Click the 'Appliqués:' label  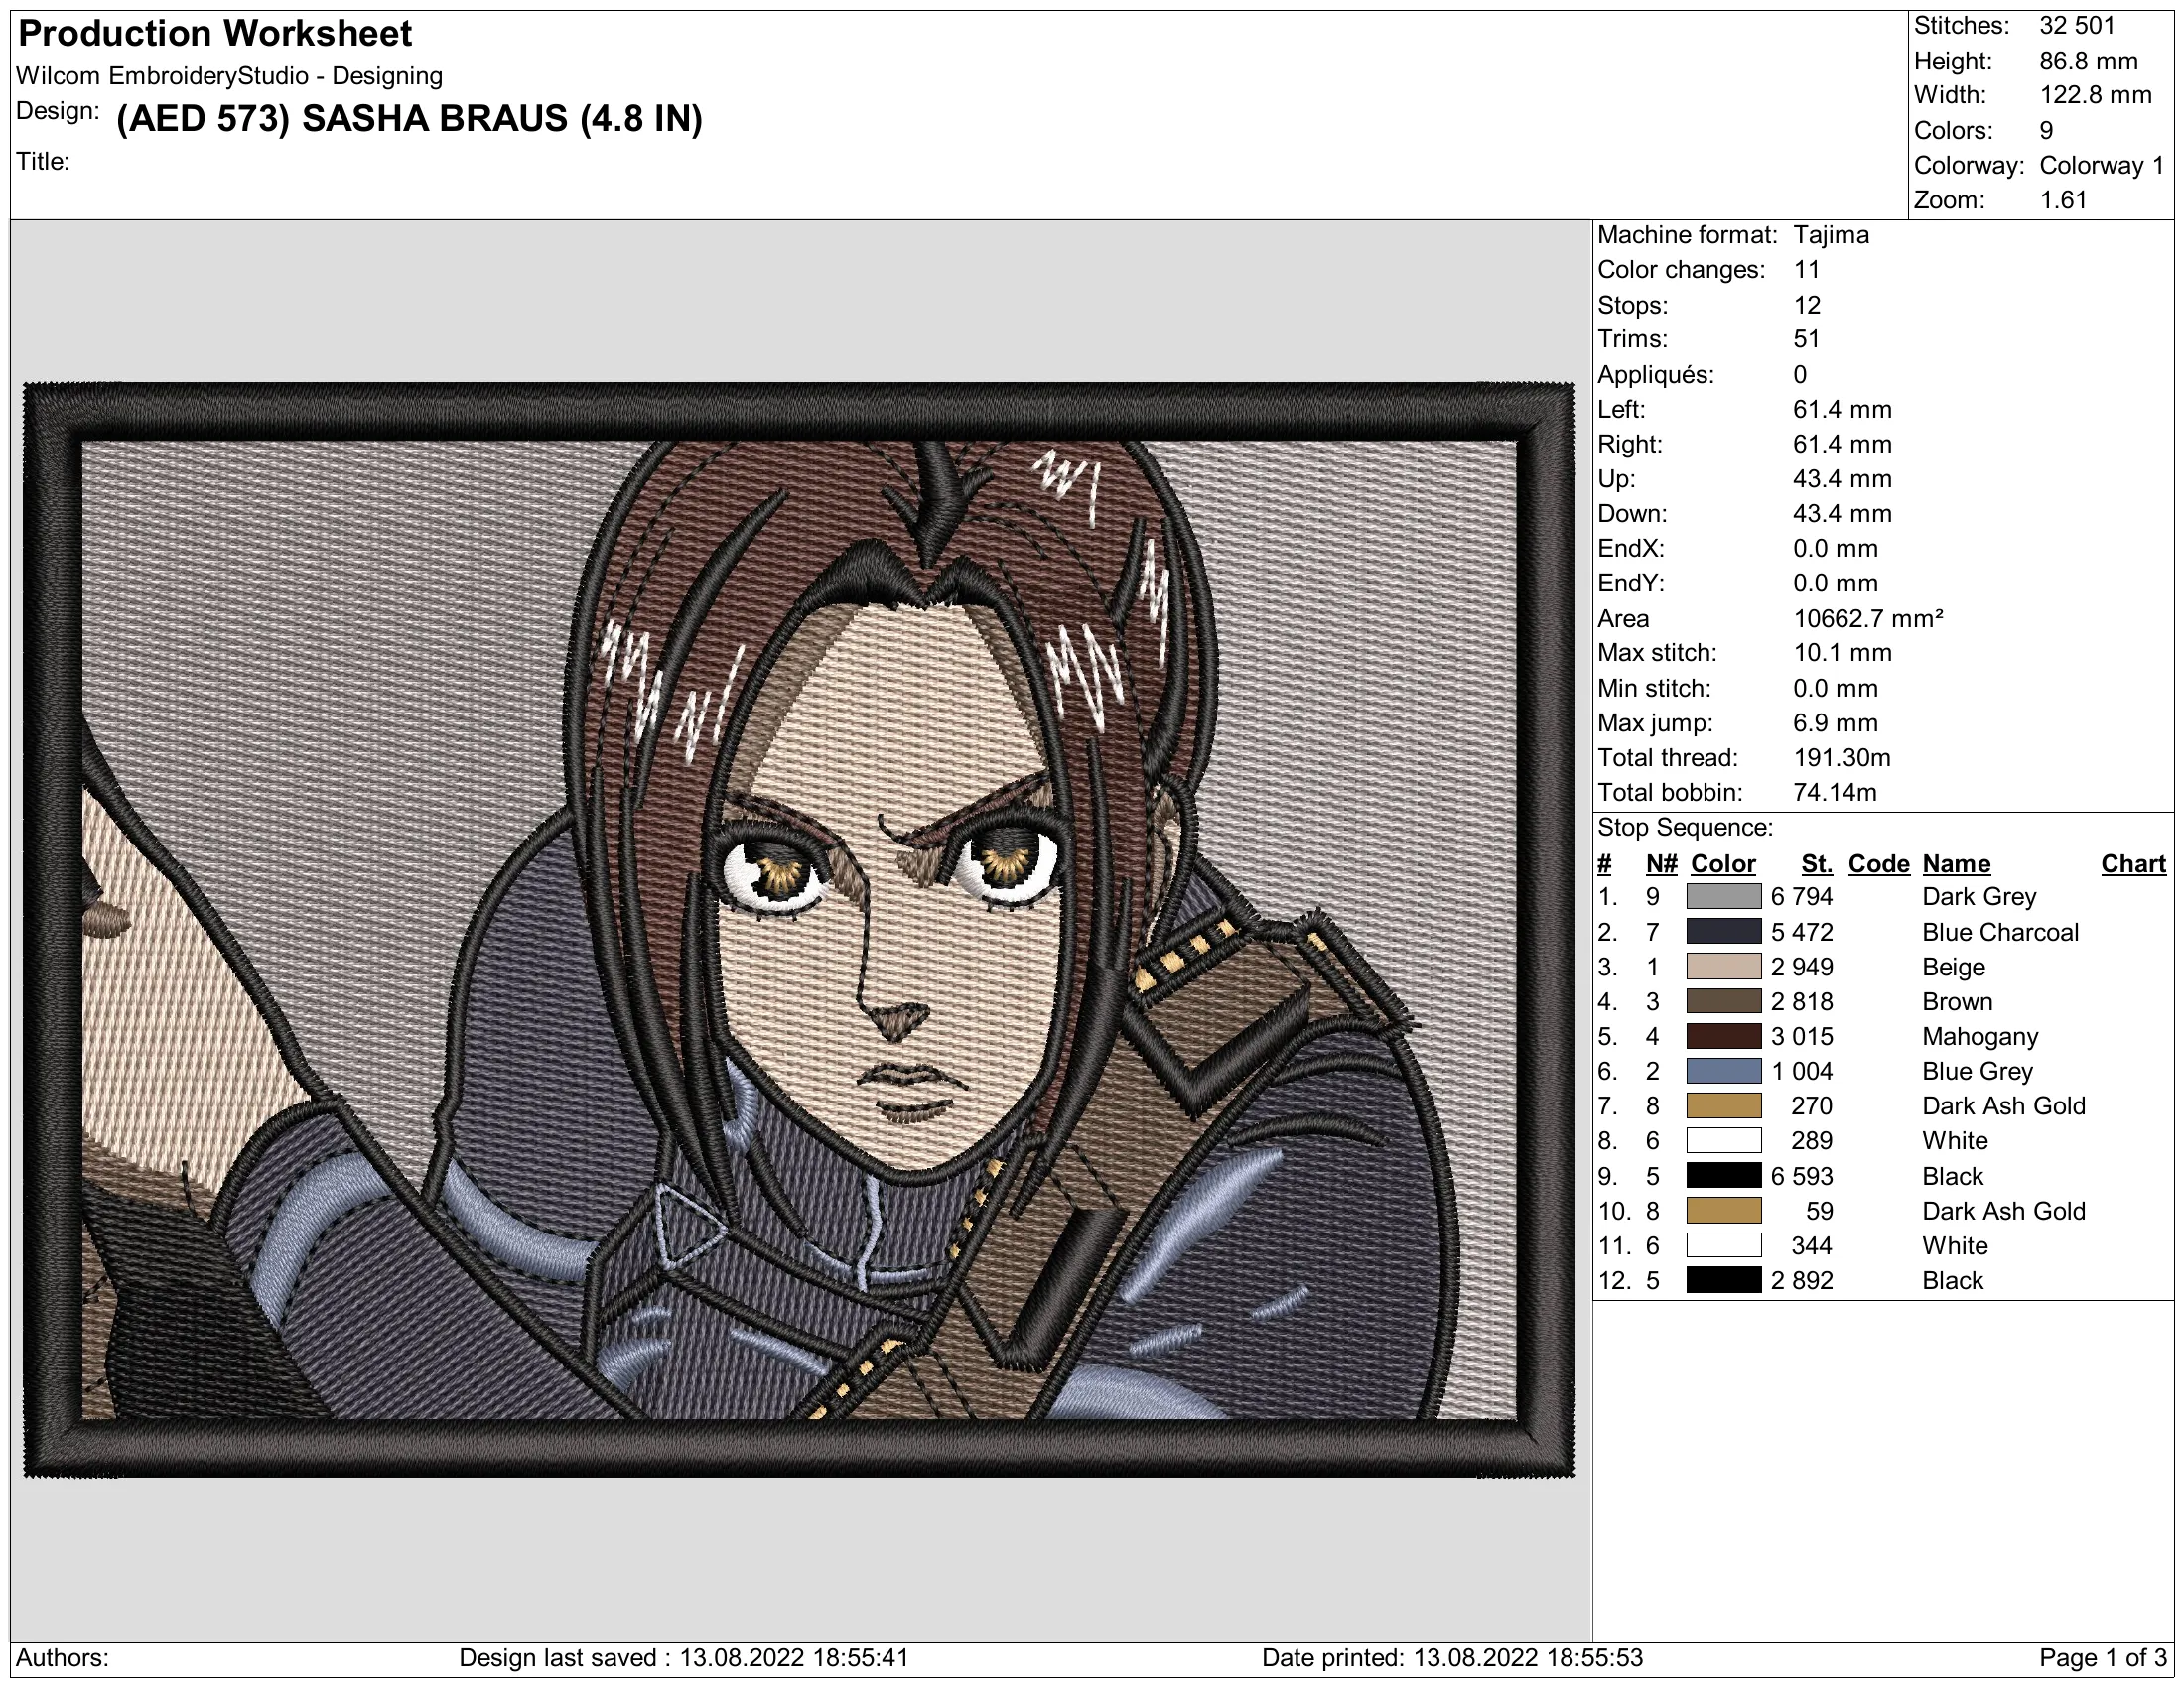[x=1656, y=375]
